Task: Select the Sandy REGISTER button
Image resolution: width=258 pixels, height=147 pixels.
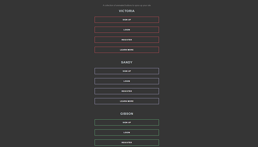Action: click(x=127, y=91)
